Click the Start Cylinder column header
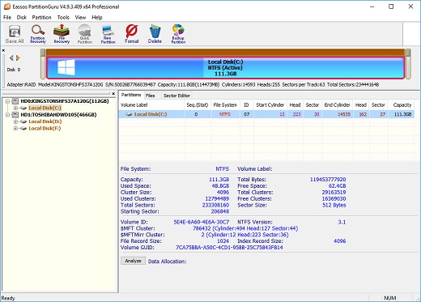Viewport: 421px width, 302px height. (270, 105)
